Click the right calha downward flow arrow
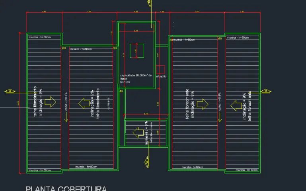The image size is (306, 191). pos(220,117)
